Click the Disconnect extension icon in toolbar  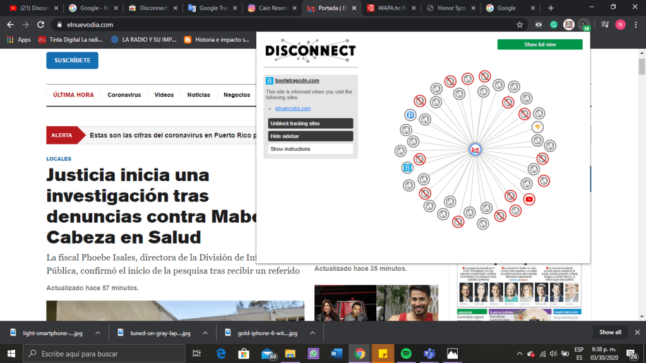pyautogui.click(x=584, y=25)
